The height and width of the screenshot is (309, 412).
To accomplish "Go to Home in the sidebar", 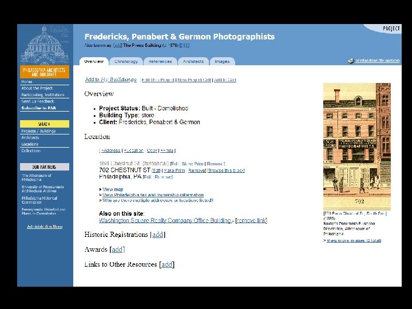I will click(x=27, y=82).
